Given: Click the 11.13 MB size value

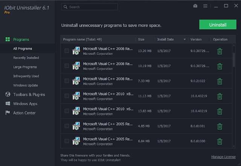Looking at the screenshot, I should coord(145,96).
